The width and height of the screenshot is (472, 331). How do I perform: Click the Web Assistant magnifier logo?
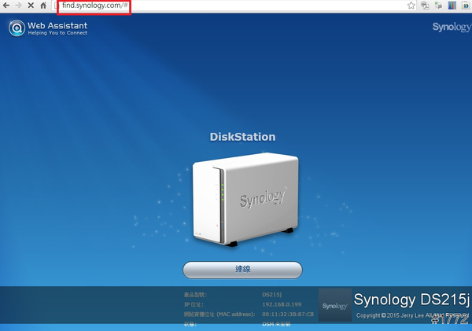(17, 28)
